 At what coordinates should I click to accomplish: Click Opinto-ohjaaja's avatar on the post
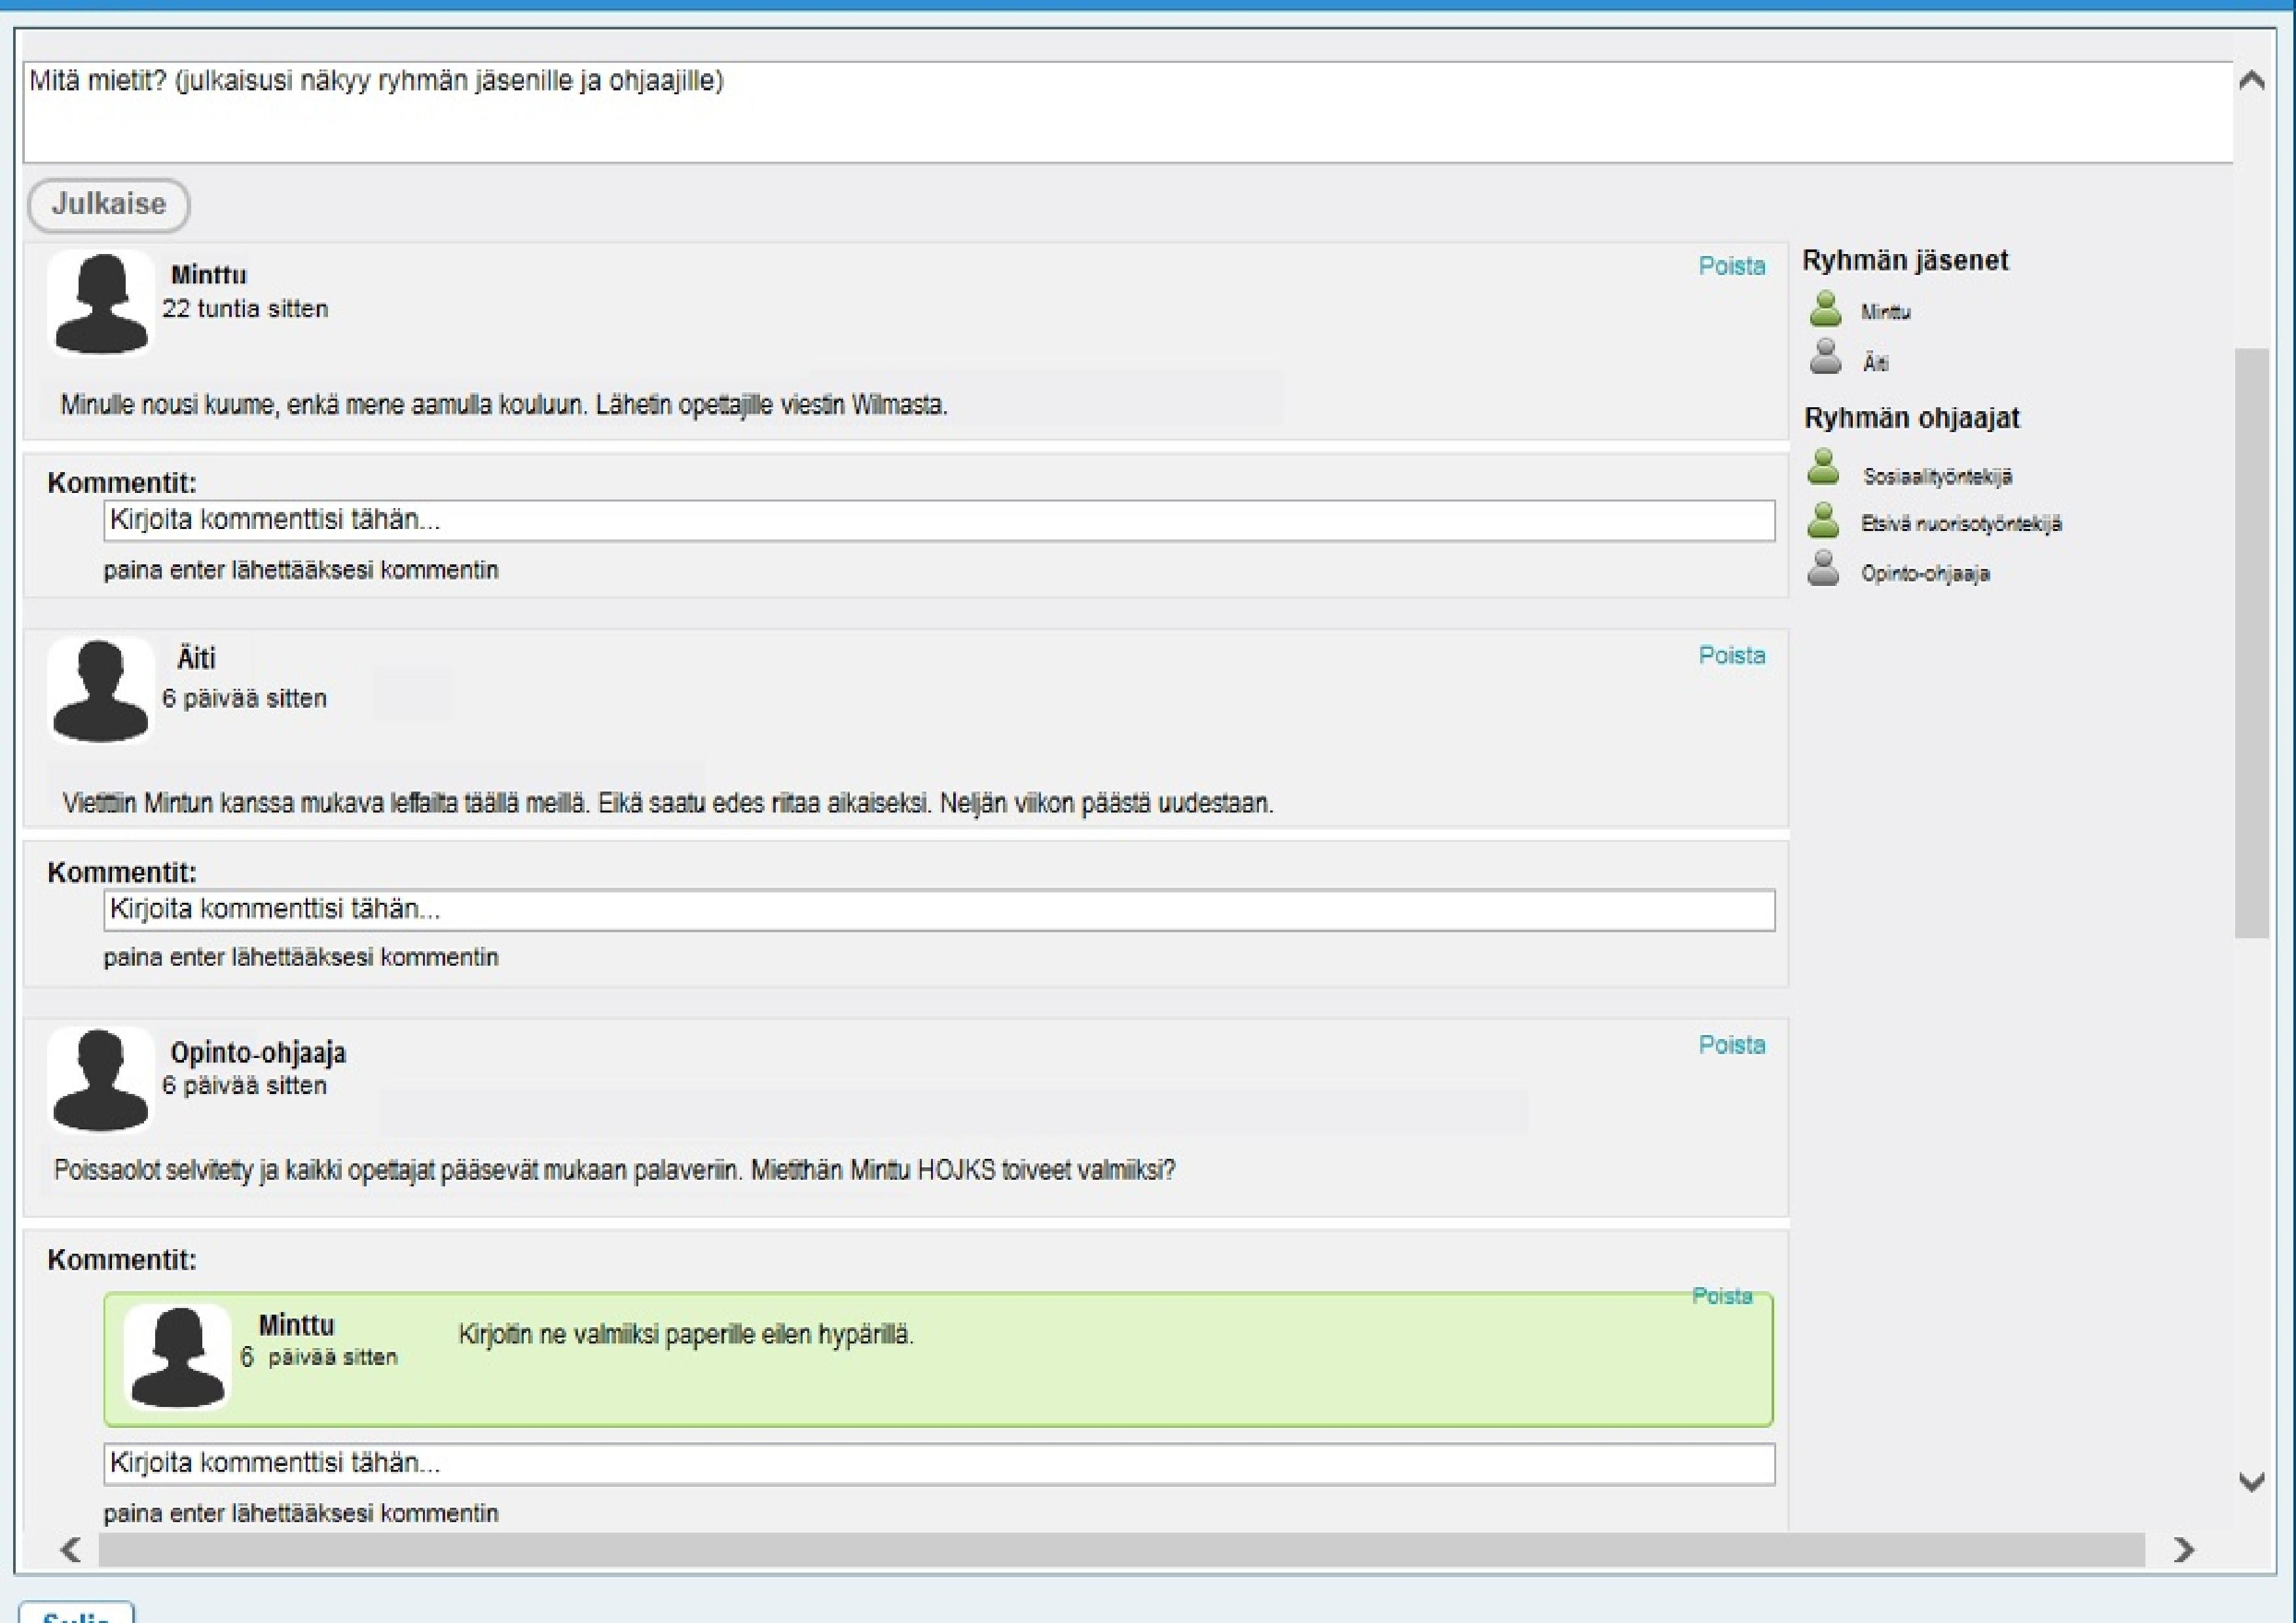(100, 1079)
